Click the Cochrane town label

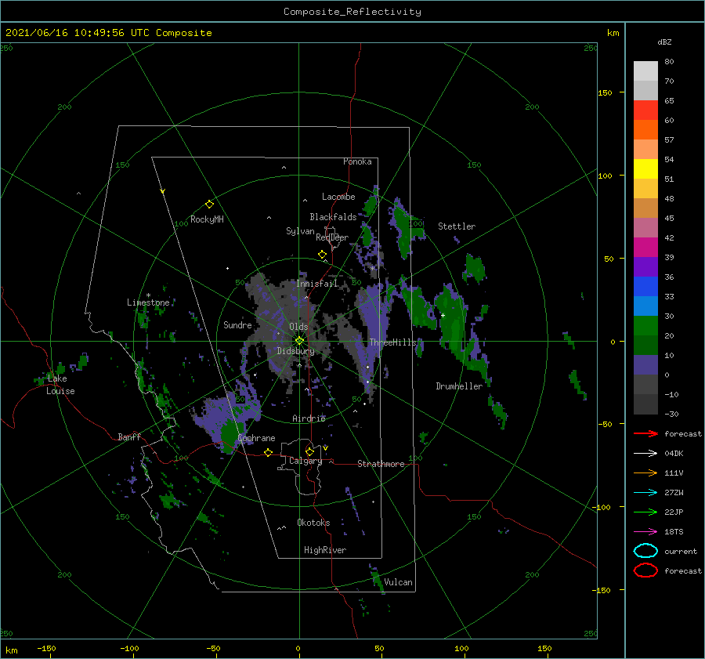pyautogui.click(x=256, y=438)
